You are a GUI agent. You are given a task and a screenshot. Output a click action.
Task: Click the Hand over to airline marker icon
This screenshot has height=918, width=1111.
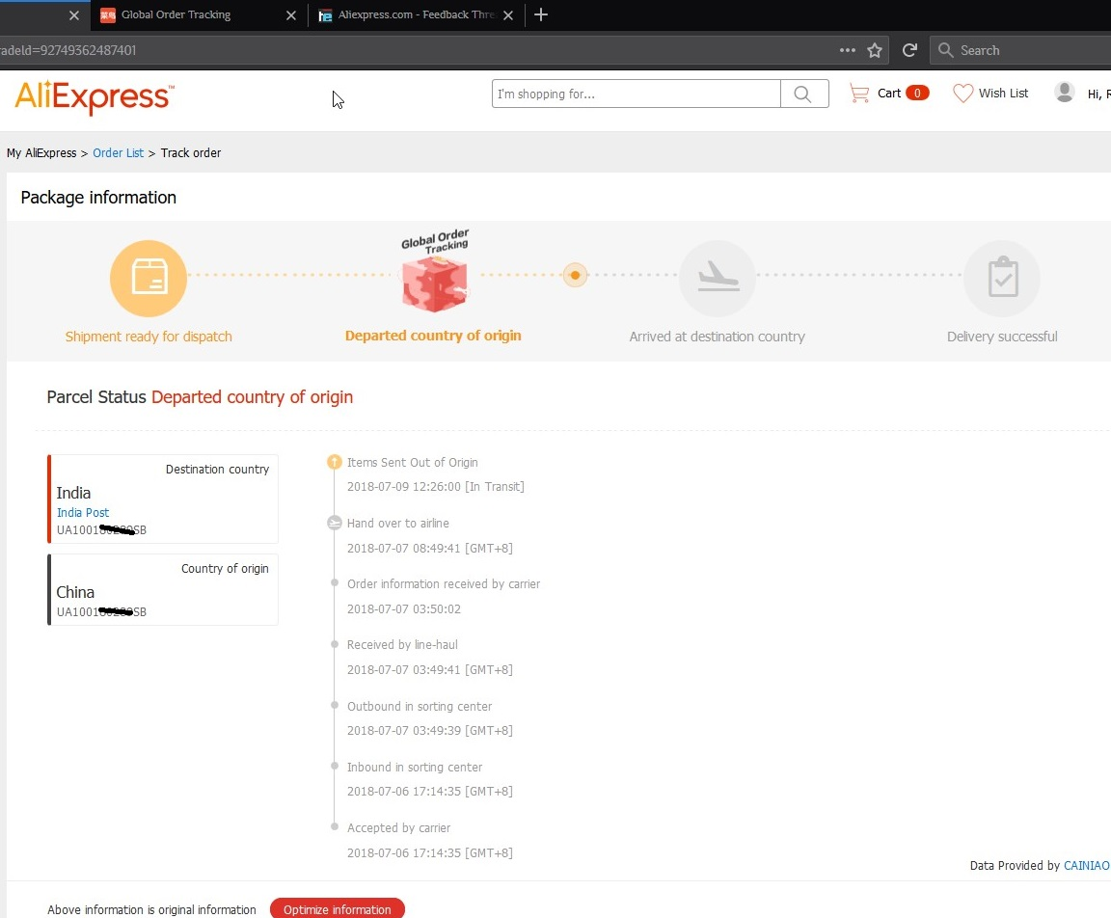point(335,524)
